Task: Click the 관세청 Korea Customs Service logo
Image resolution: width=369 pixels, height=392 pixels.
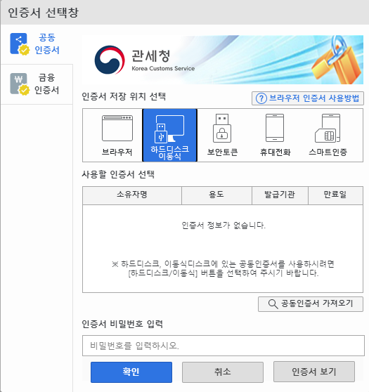Action: point(145,60)
